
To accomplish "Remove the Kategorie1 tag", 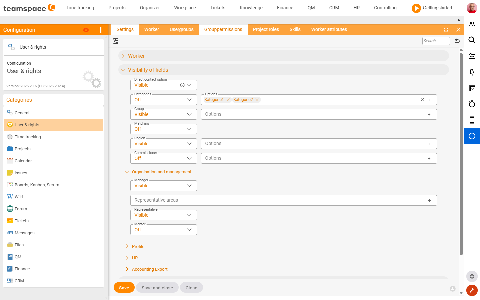I will pos(228,100).
